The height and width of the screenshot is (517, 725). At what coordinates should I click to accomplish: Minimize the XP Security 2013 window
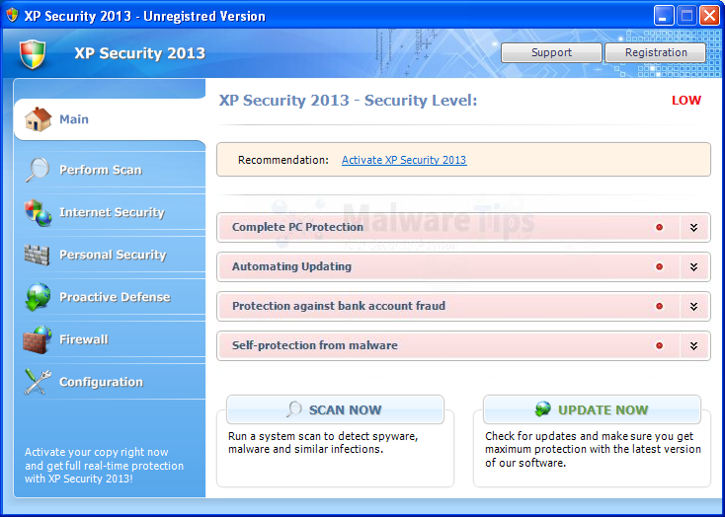[x=664, y=16]
